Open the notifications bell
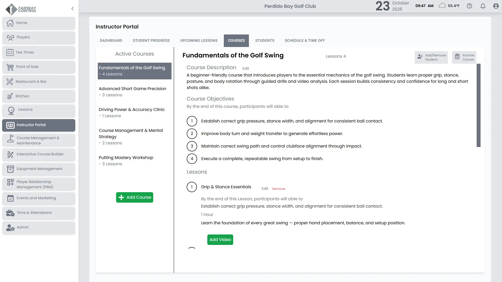 [483, 6]
